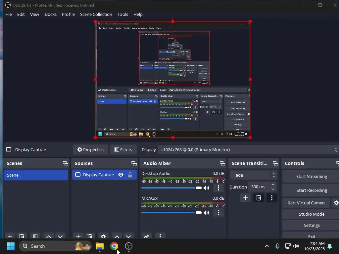This screenshot has height=254, width=339.
Task: Open advanced audio properties gears icon
Action: (x=147, y=236)
